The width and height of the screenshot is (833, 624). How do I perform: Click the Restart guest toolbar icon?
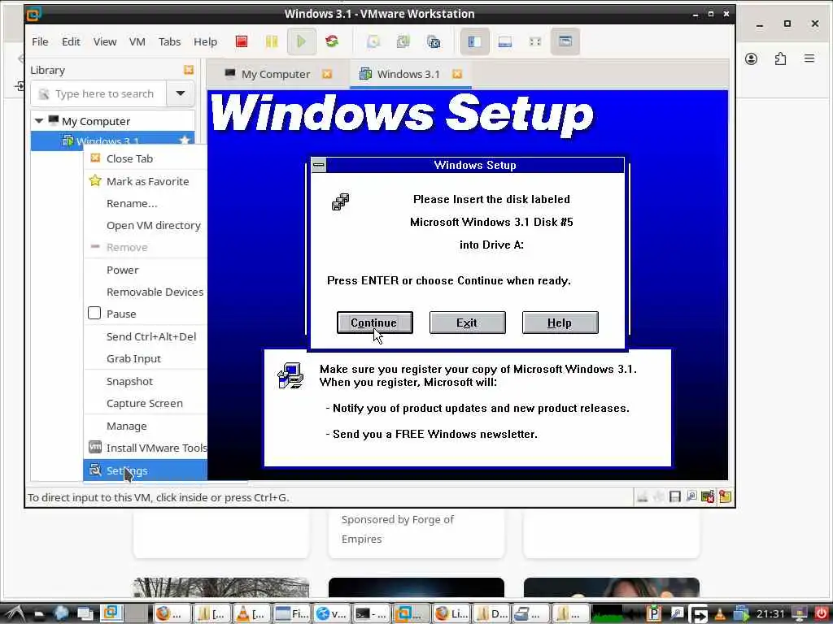coord(332,41)
